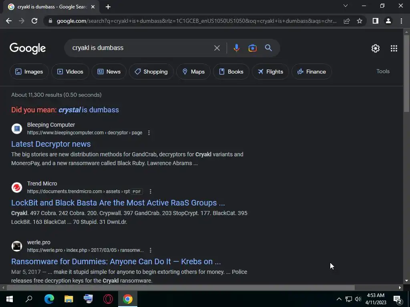410x307 pixels.
Task: Click the site lock icon in address bar
Action: (x=50, y=21)
